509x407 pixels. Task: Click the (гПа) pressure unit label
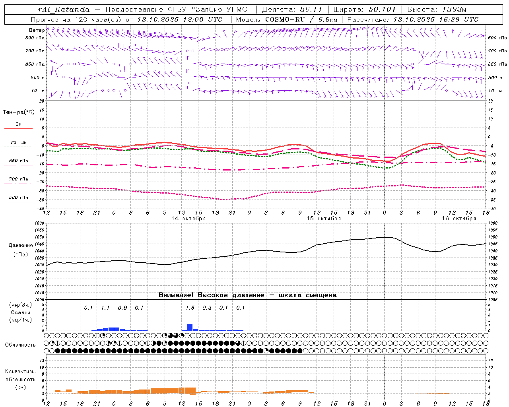coord(21,255)
